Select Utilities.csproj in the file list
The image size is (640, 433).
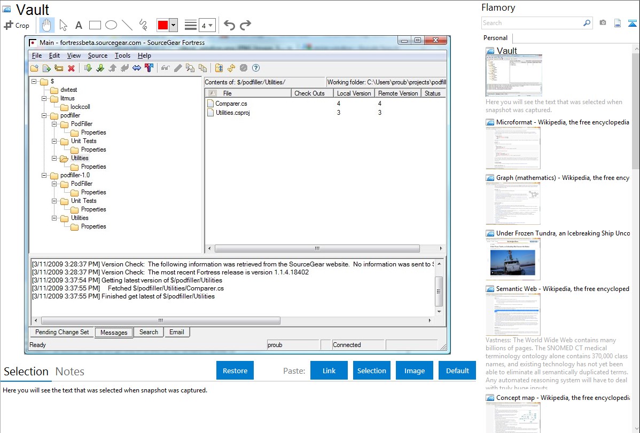[232, 113]
